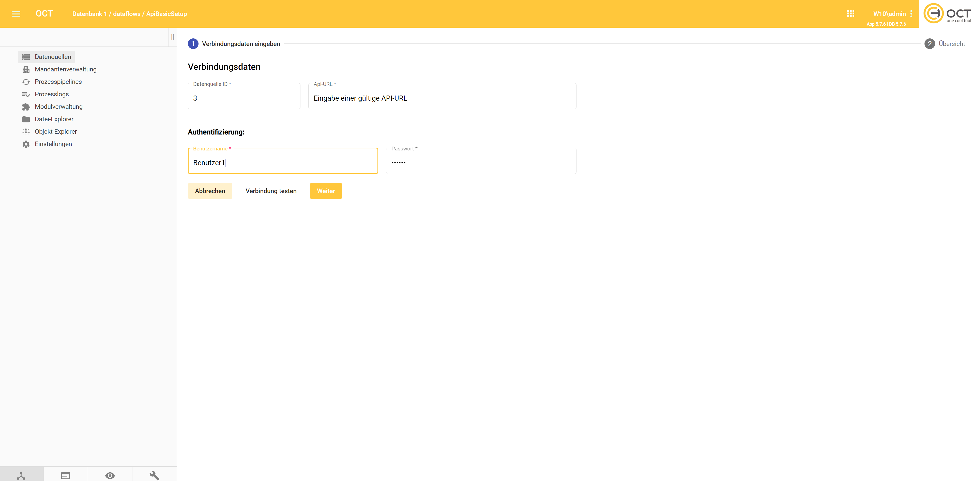Open the apps grid icon
This screenshot has height=481, width=971.
point(850,14)
